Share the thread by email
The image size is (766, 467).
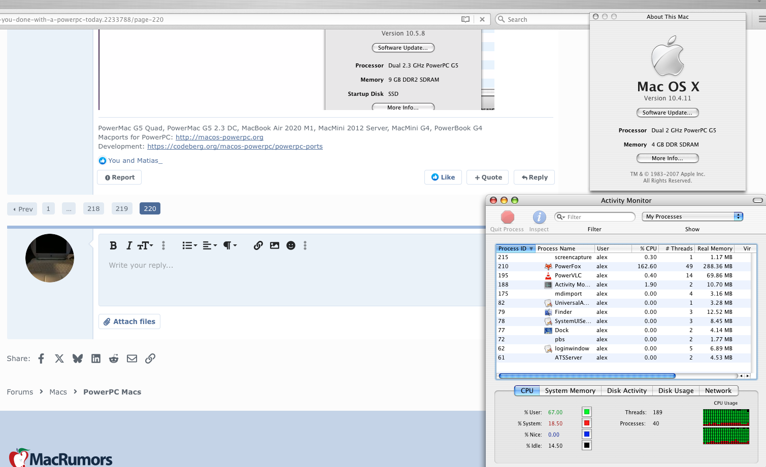pyautogui.click(x=132, y=358)
